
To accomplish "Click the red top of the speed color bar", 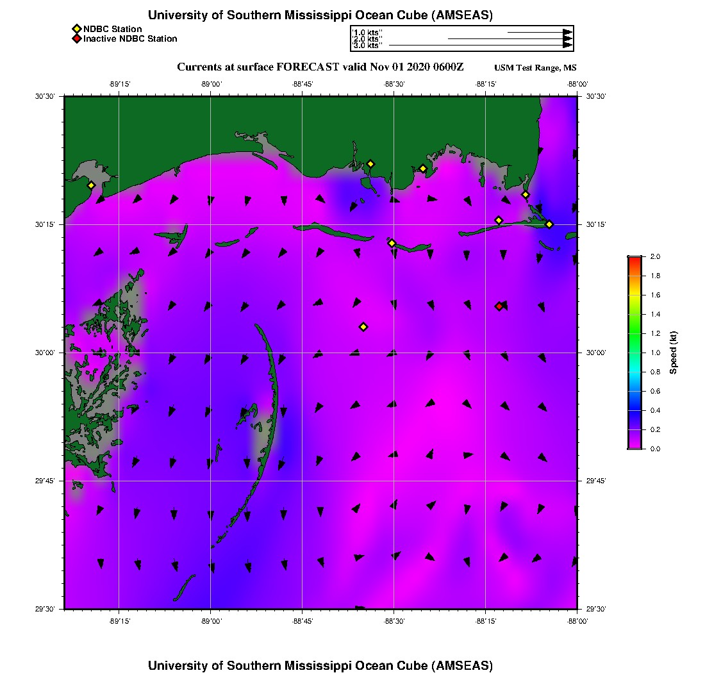I will point(634,258).
